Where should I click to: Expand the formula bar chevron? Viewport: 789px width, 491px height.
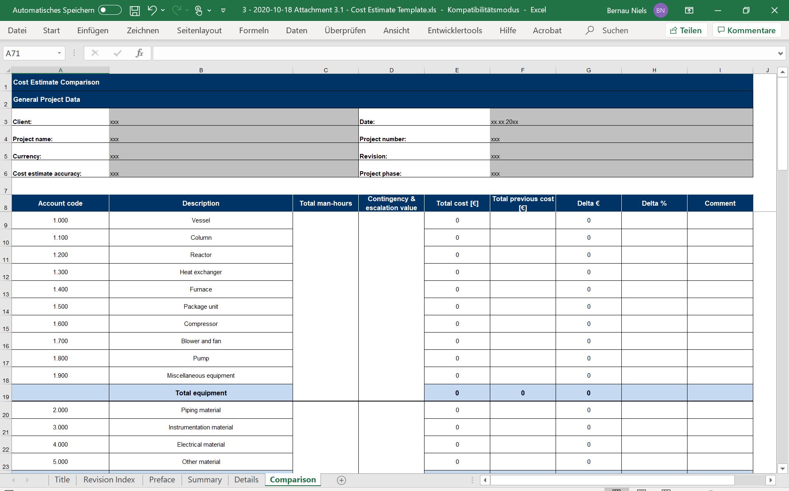[780, 53]
